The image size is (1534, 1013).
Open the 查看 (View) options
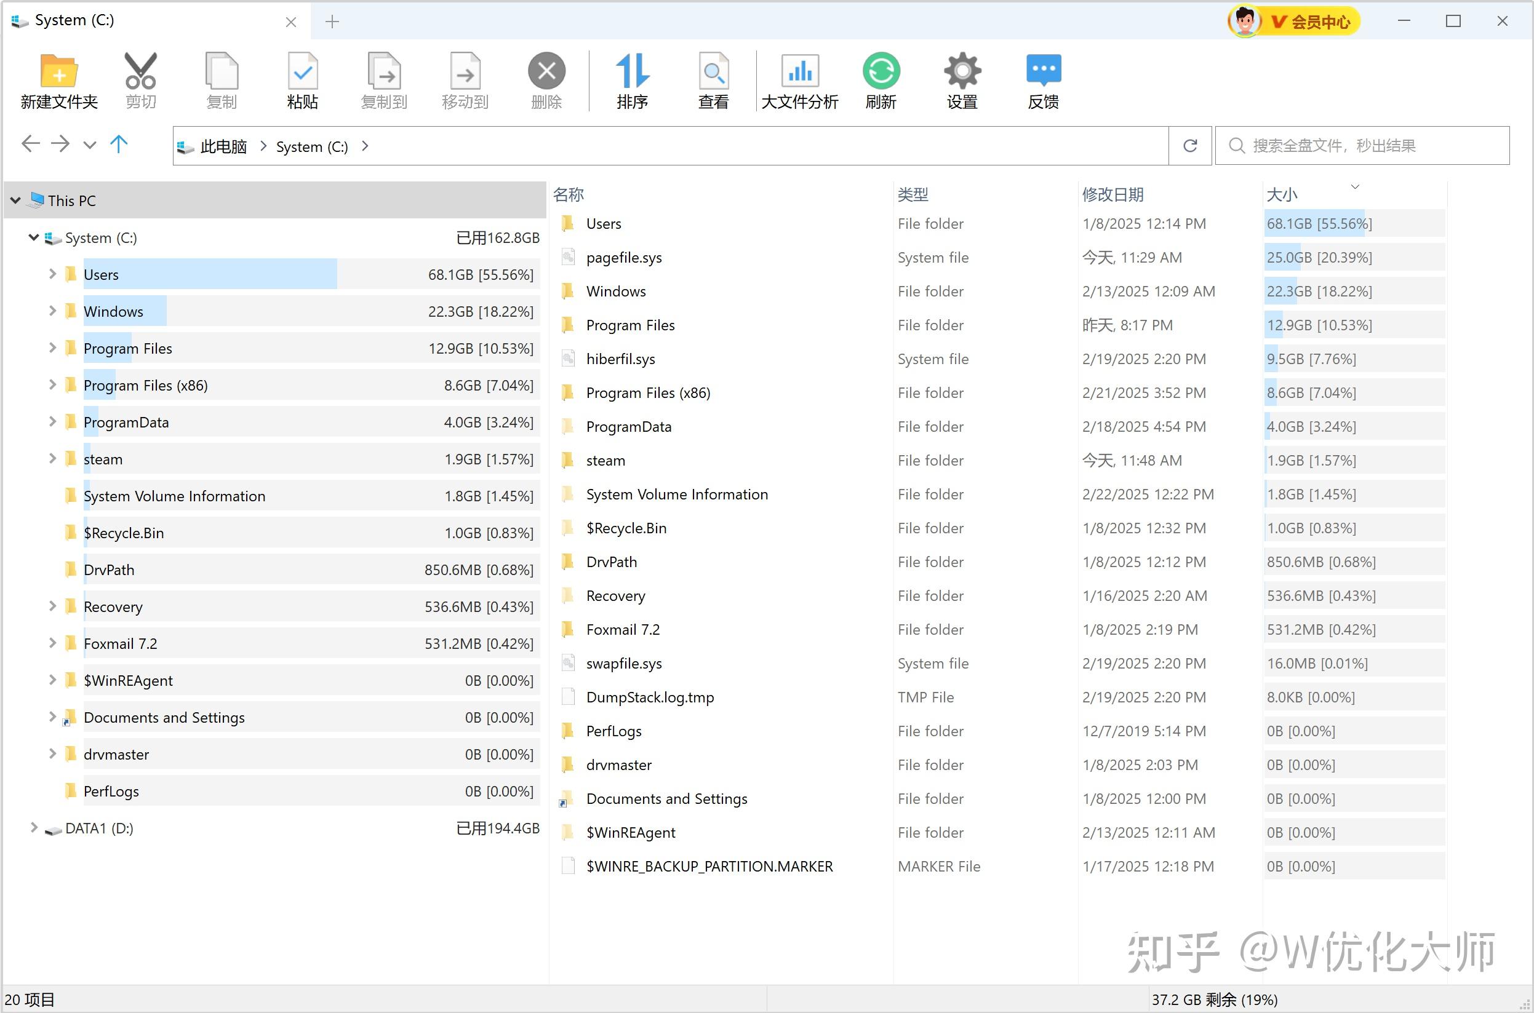point(713,79)
